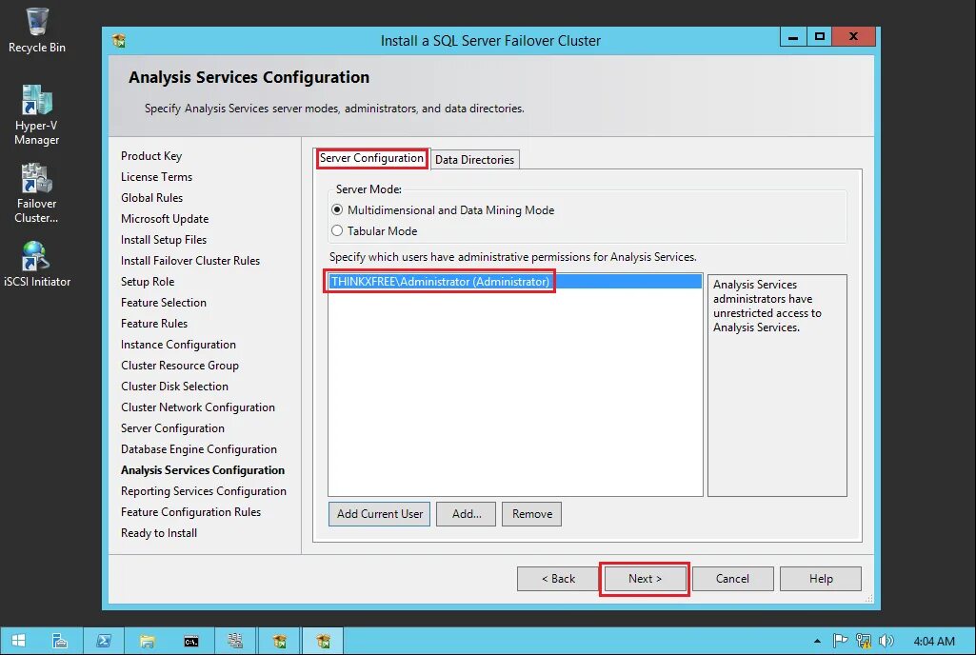The height and width of the screenshot is (655, 976).
Task: Click Next to continue
Action: (645, 579)
